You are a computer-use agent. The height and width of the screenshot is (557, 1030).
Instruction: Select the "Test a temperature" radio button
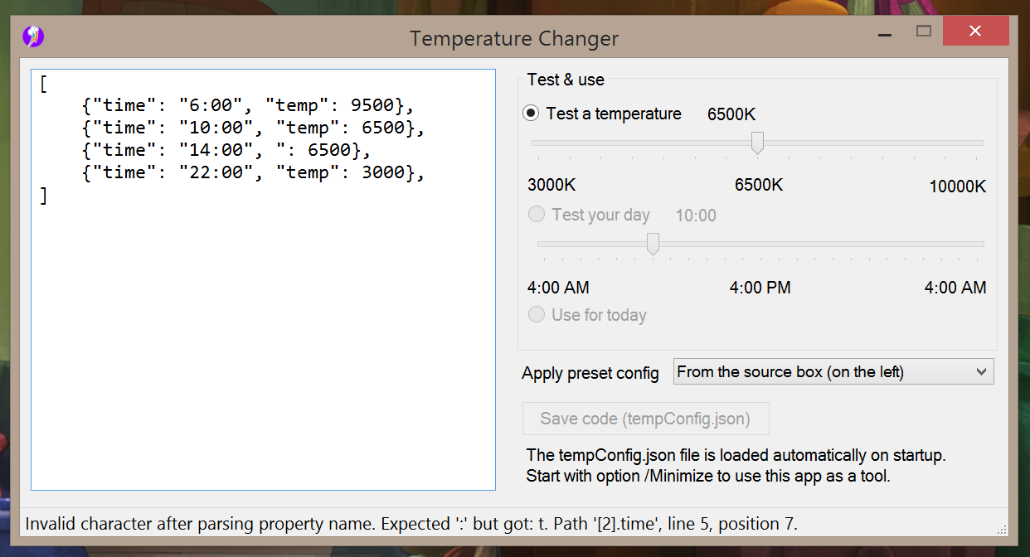click(532, 114)
